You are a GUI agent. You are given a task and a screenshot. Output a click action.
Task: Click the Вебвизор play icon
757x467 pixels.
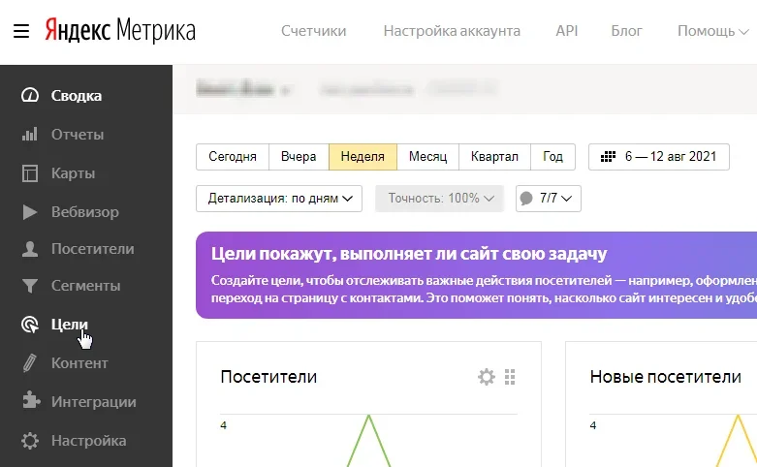30,212
